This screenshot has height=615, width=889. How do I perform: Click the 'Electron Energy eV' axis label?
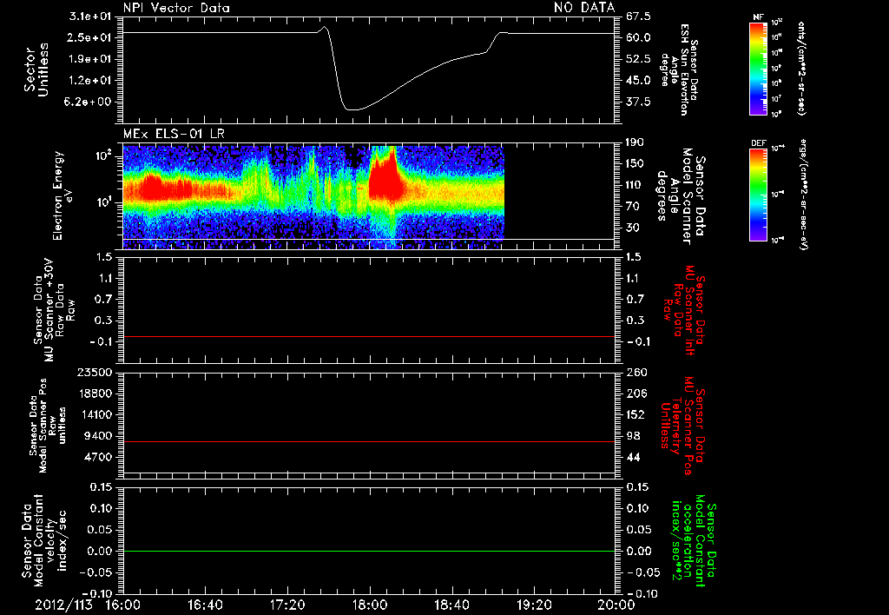(x=63, y=195)
